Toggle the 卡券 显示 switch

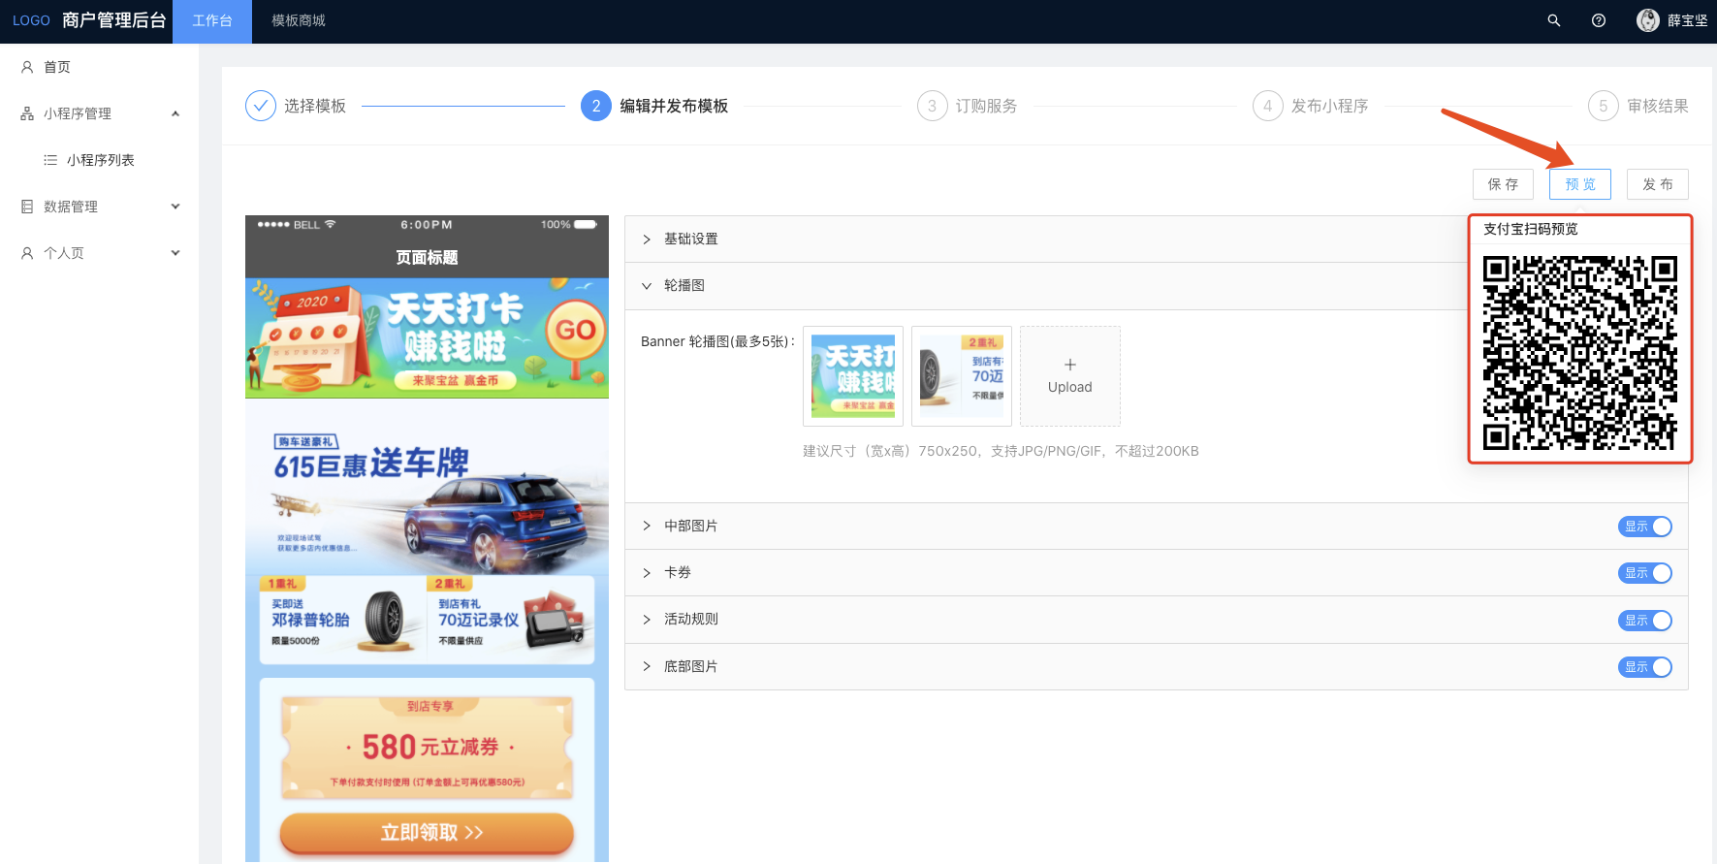click(1645, 573)
